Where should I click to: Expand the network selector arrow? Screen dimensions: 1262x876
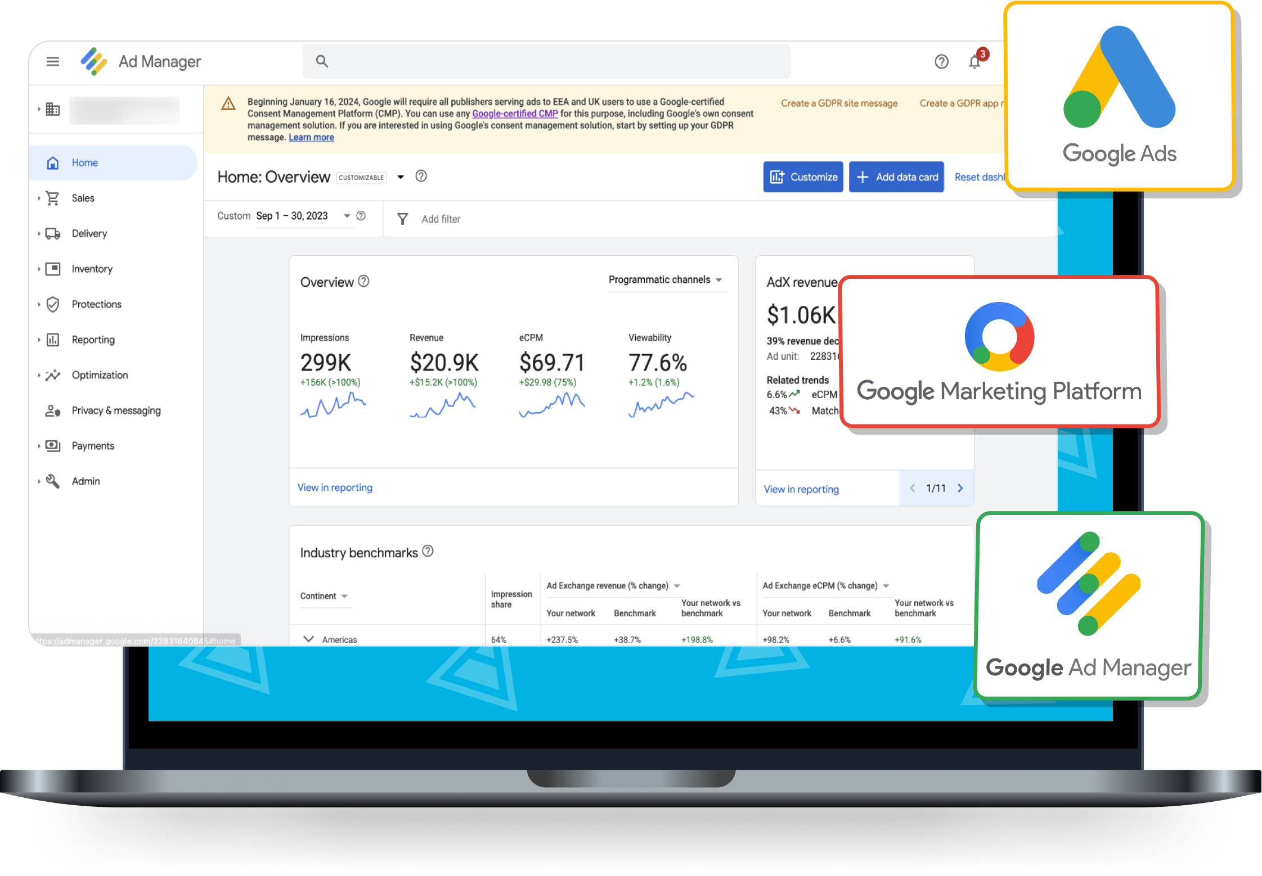(x=39, y=109)
